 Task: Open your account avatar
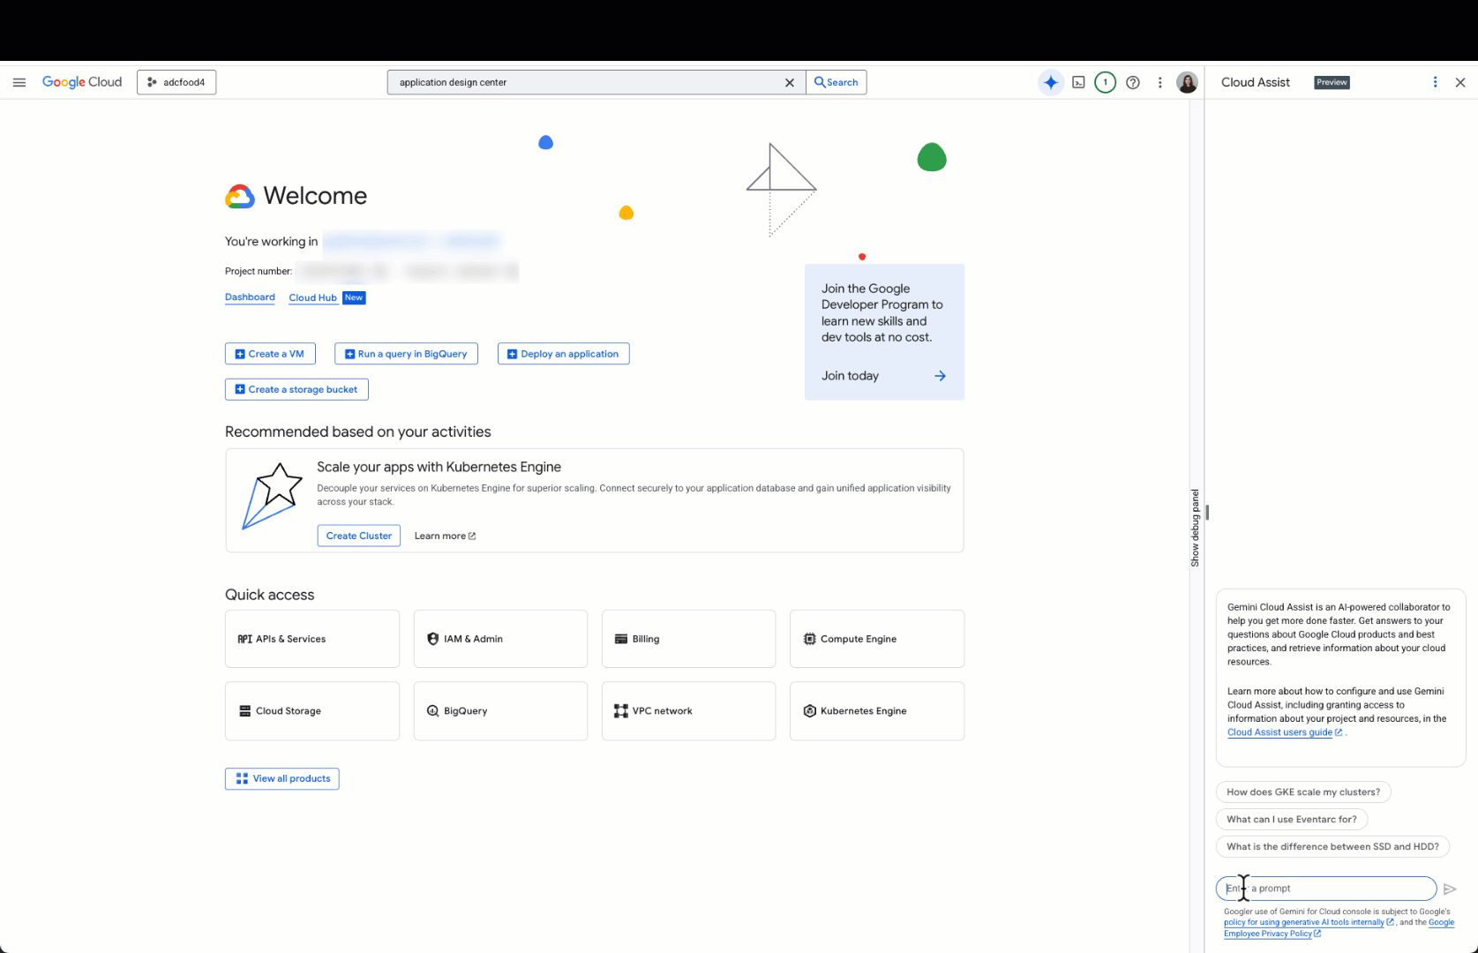click(1187, 82)
